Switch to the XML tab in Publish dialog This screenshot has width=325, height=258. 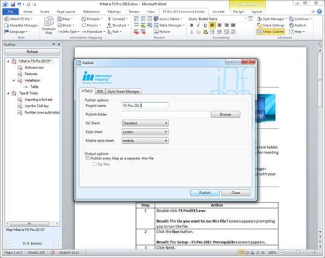click(100, 91)
